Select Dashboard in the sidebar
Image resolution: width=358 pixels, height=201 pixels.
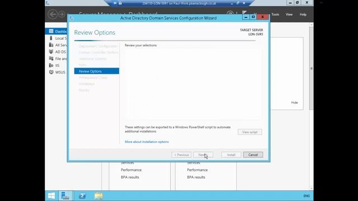[56, 31]
